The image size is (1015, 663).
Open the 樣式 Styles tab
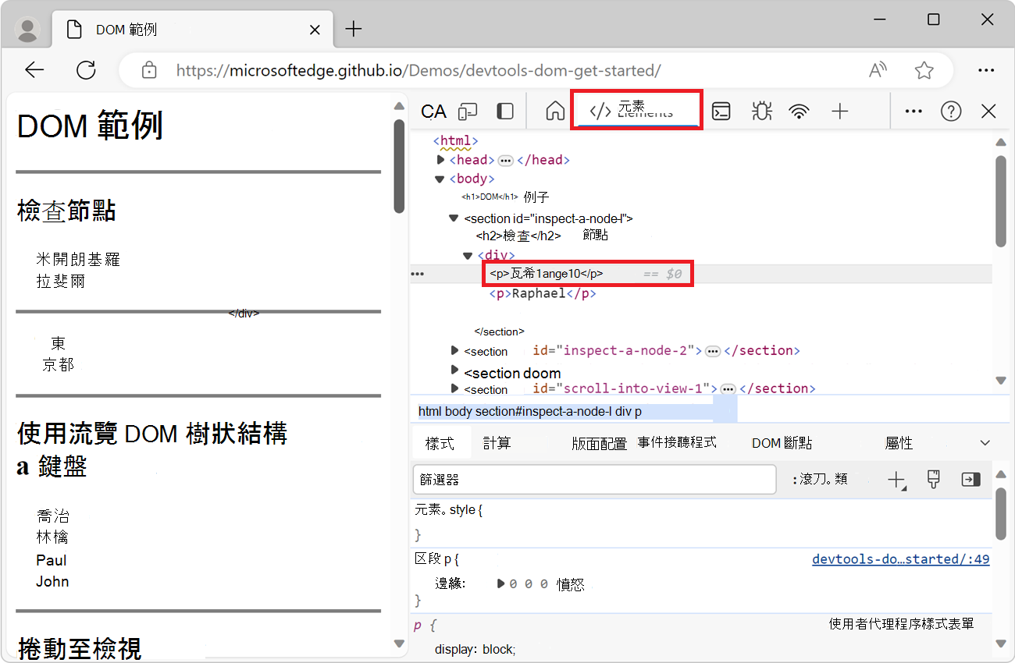tap(440, 443)
